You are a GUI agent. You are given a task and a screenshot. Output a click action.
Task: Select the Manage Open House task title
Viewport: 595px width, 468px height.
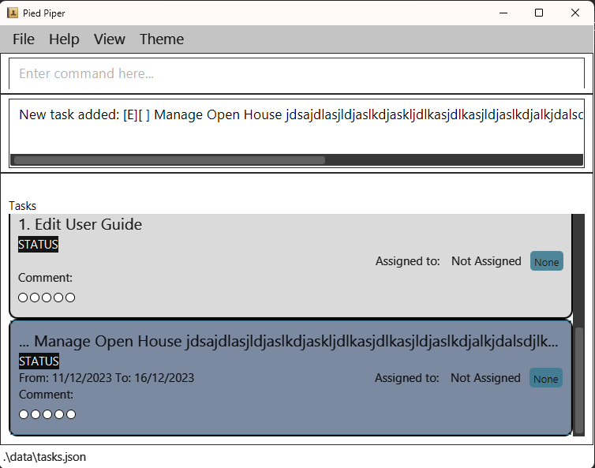[288, 341]
